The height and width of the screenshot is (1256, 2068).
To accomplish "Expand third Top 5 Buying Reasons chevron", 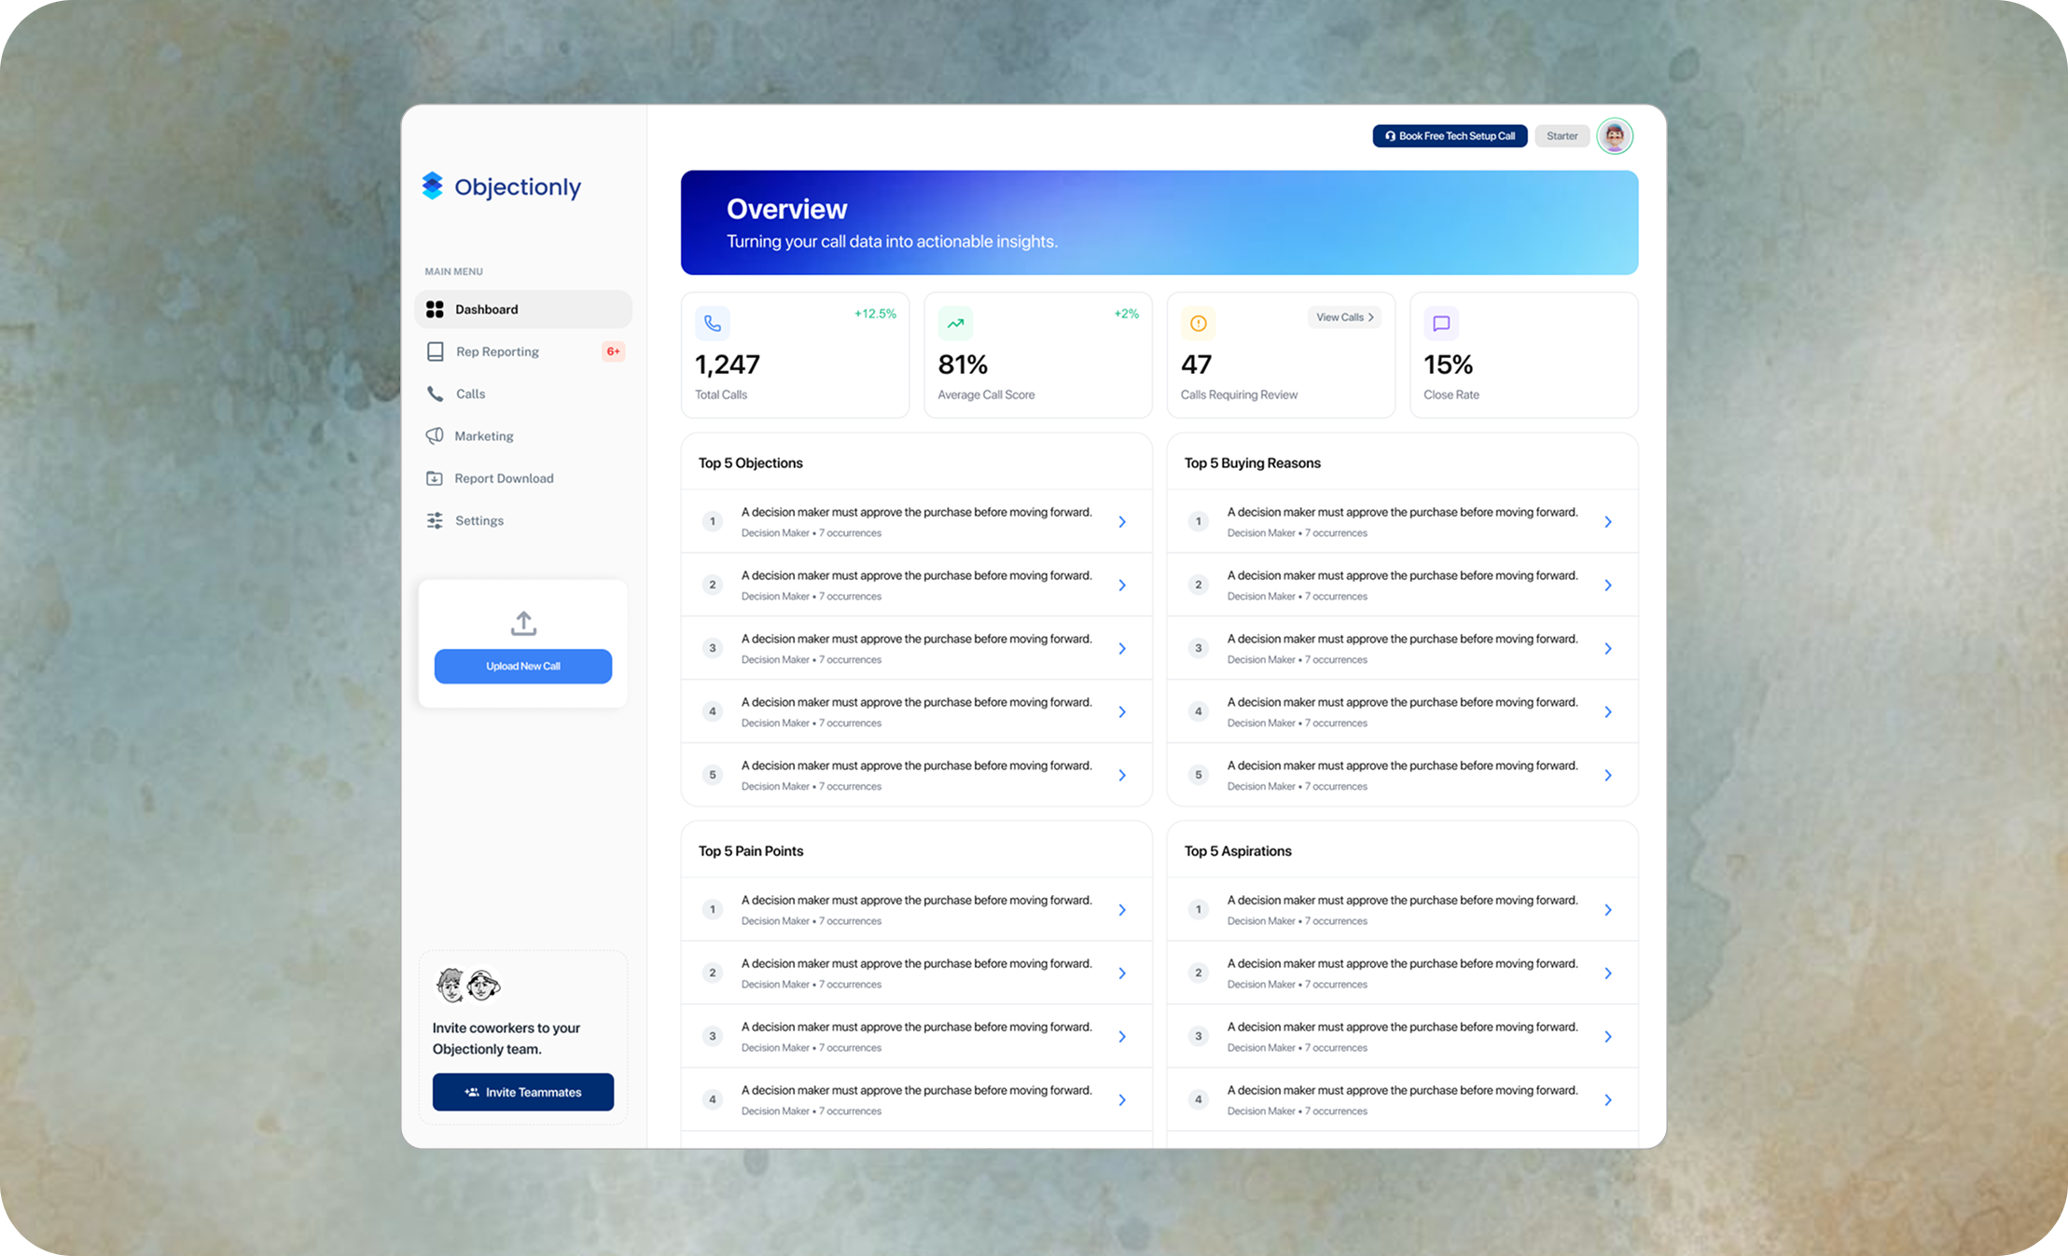I will (1608, 649).
